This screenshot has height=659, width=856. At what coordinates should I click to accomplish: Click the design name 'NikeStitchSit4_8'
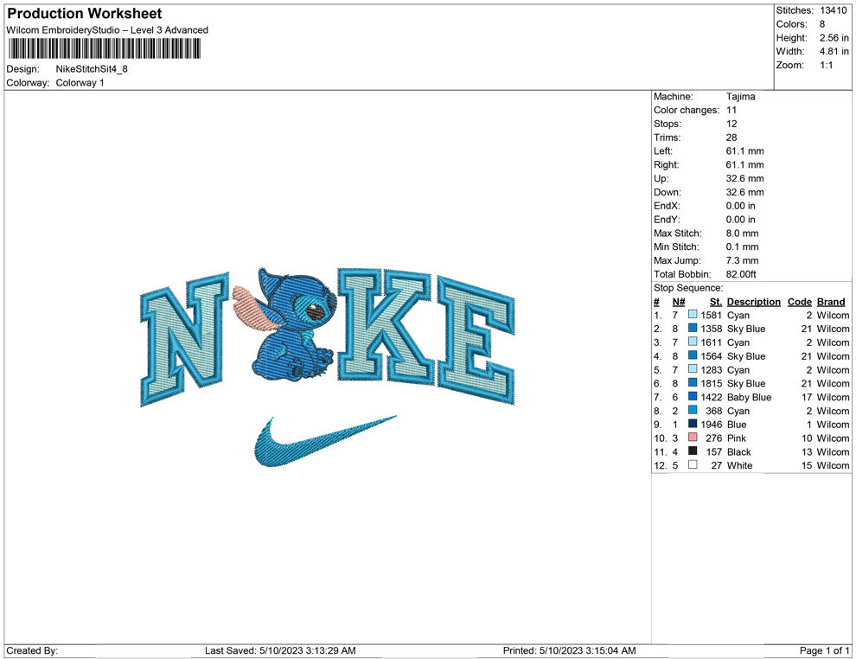coord(92,69)
